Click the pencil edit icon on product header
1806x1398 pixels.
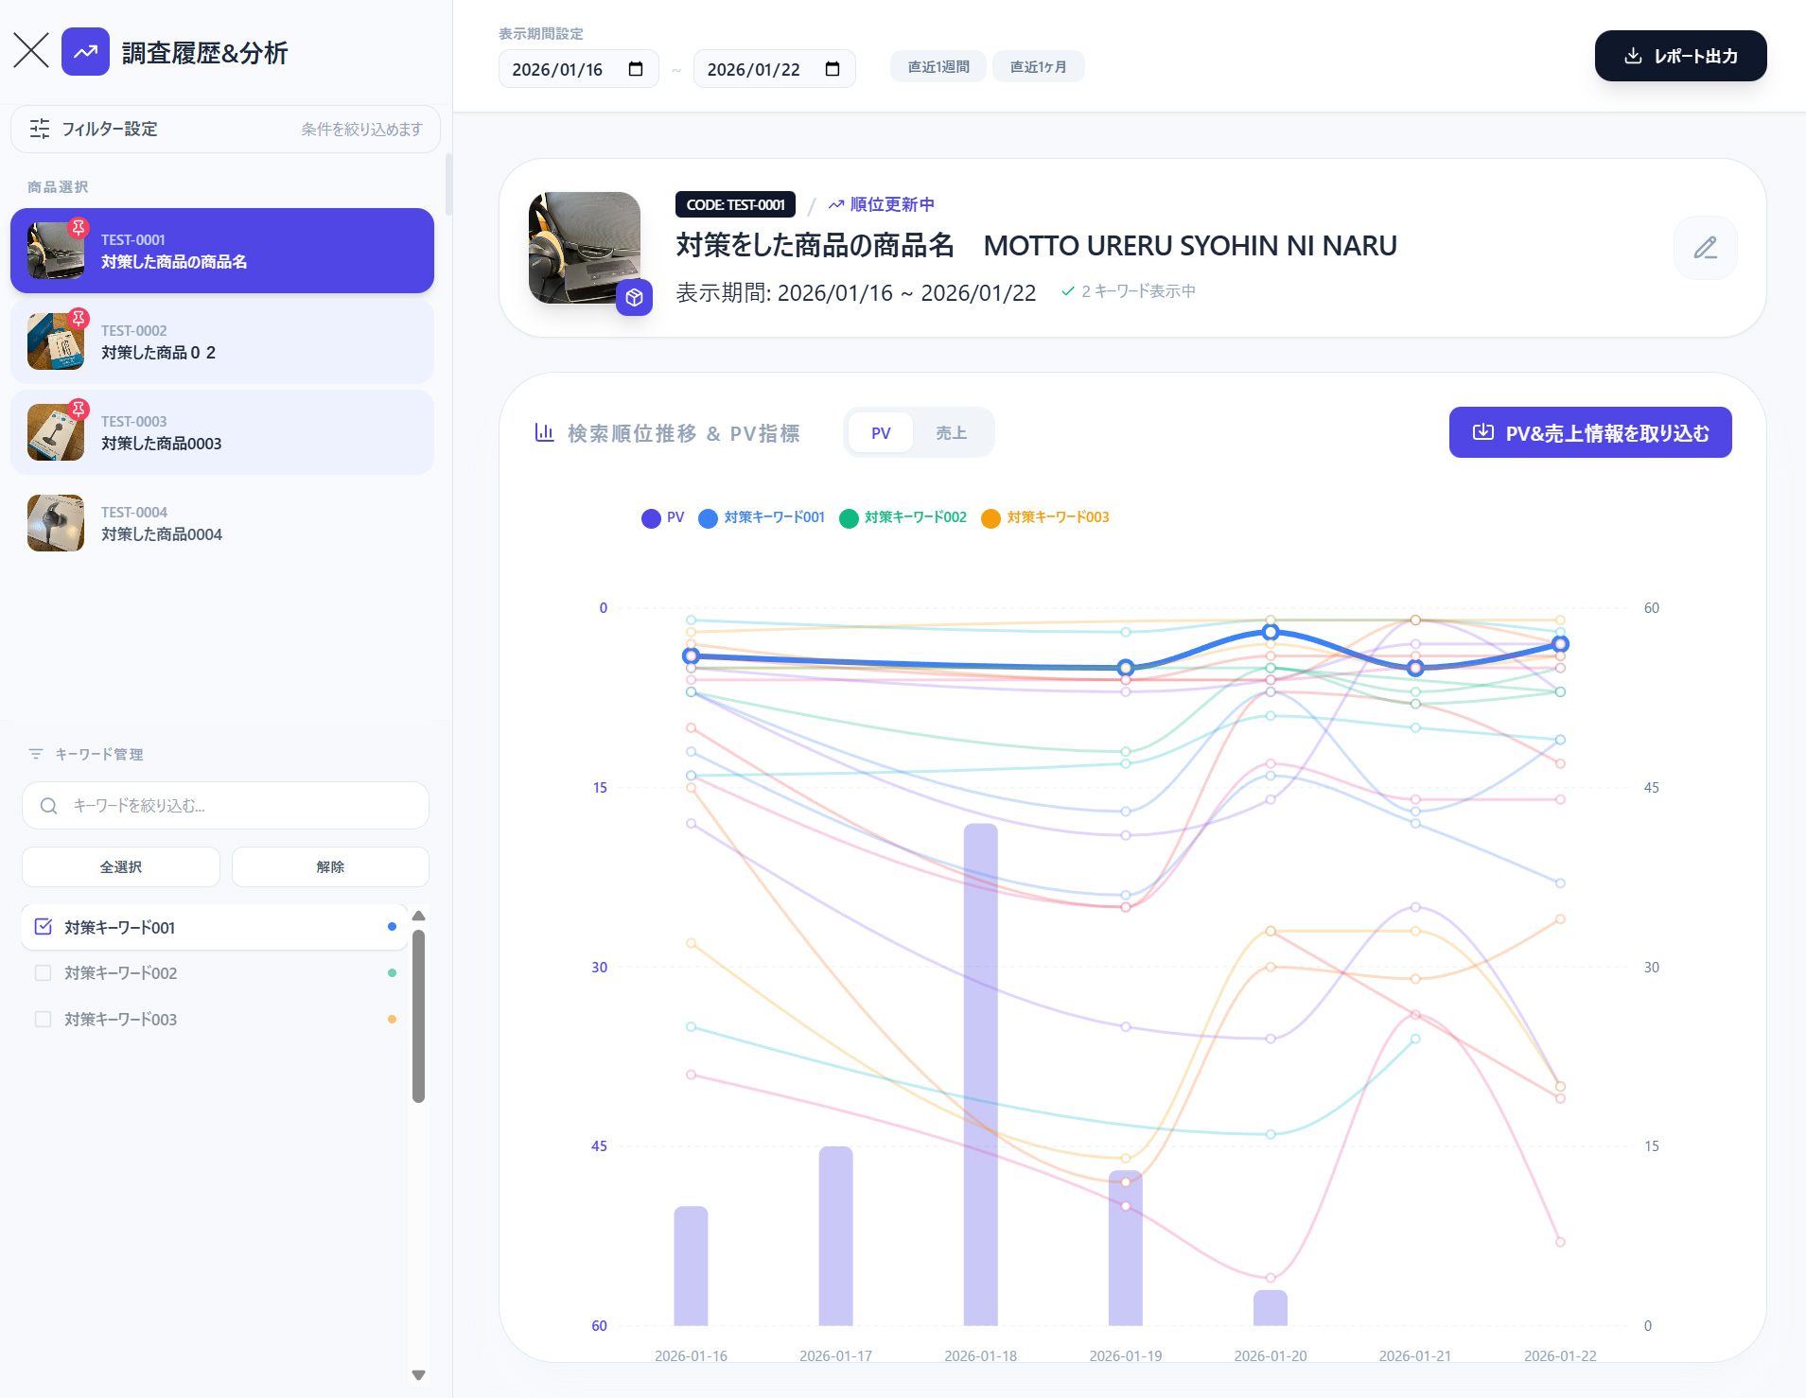tap(1705, 248)
